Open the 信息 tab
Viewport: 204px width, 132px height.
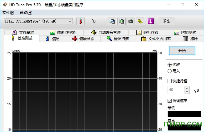point(52,39)
